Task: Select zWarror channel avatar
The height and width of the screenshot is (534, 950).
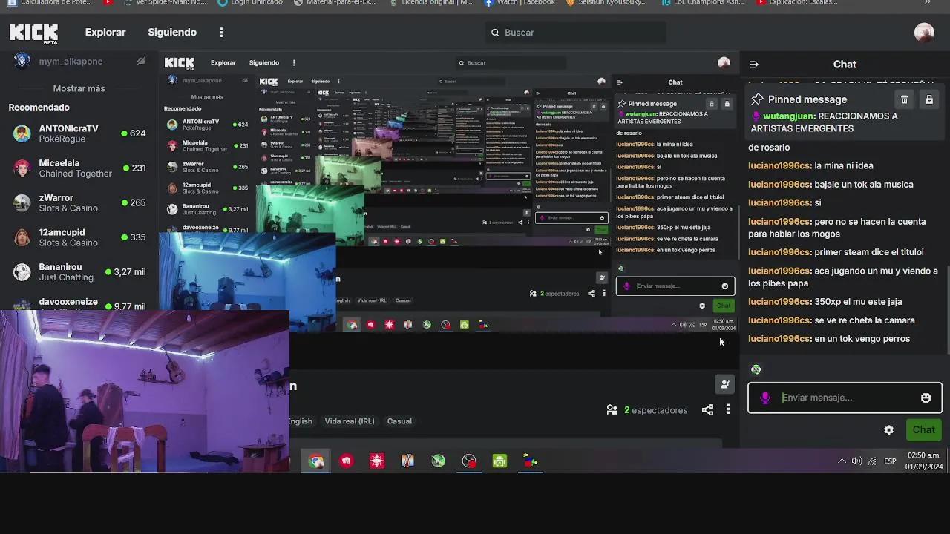Action: click(22, 203)
